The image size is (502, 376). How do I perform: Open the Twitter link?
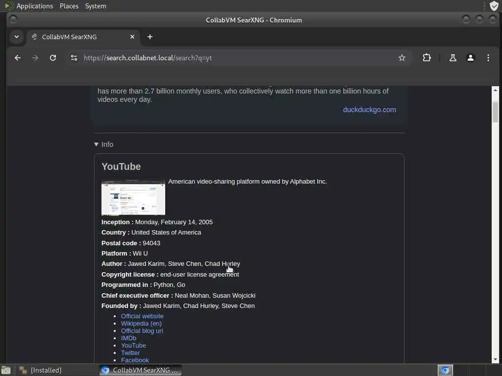pyautogui.click(x=130, y=352)
